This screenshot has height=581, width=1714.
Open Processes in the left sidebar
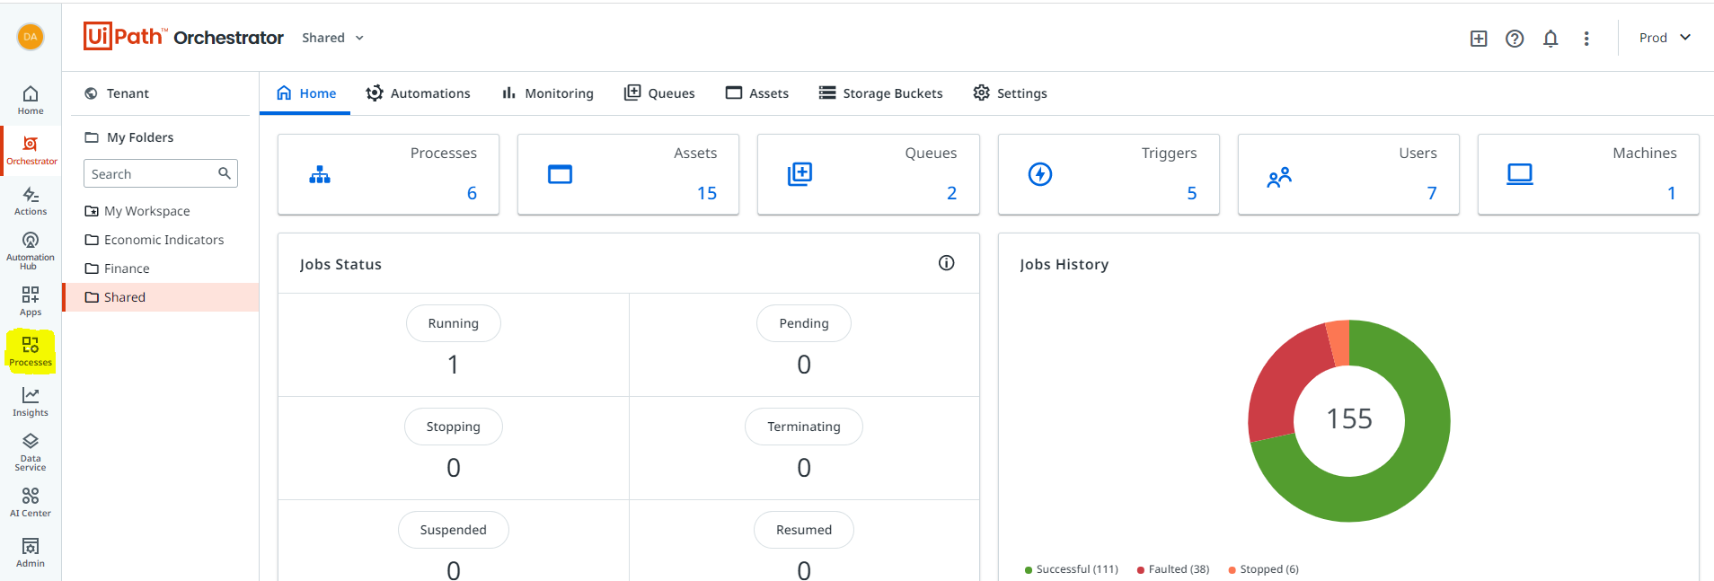tap(31, 351)
